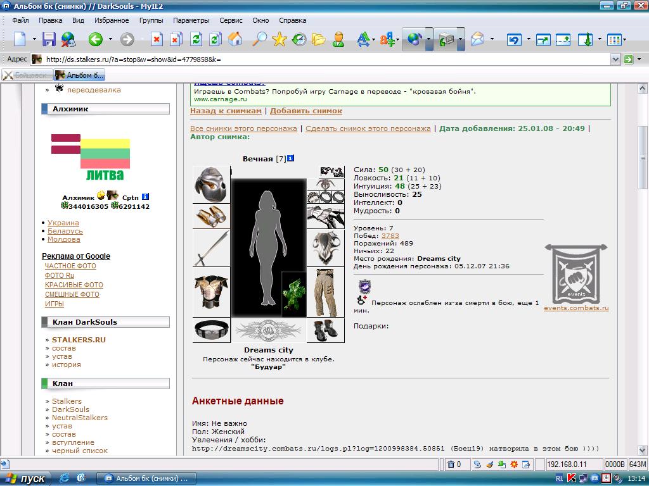Screen dimensions: 649x486
Task: Click the blue undo arrow icon
Action: click(514, 40)
